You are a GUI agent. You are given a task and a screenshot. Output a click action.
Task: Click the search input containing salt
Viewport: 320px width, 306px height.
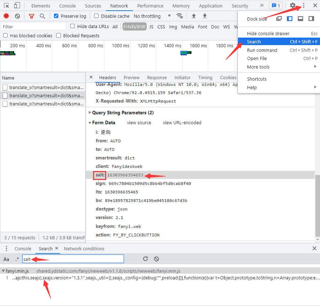tap(73, 259)
